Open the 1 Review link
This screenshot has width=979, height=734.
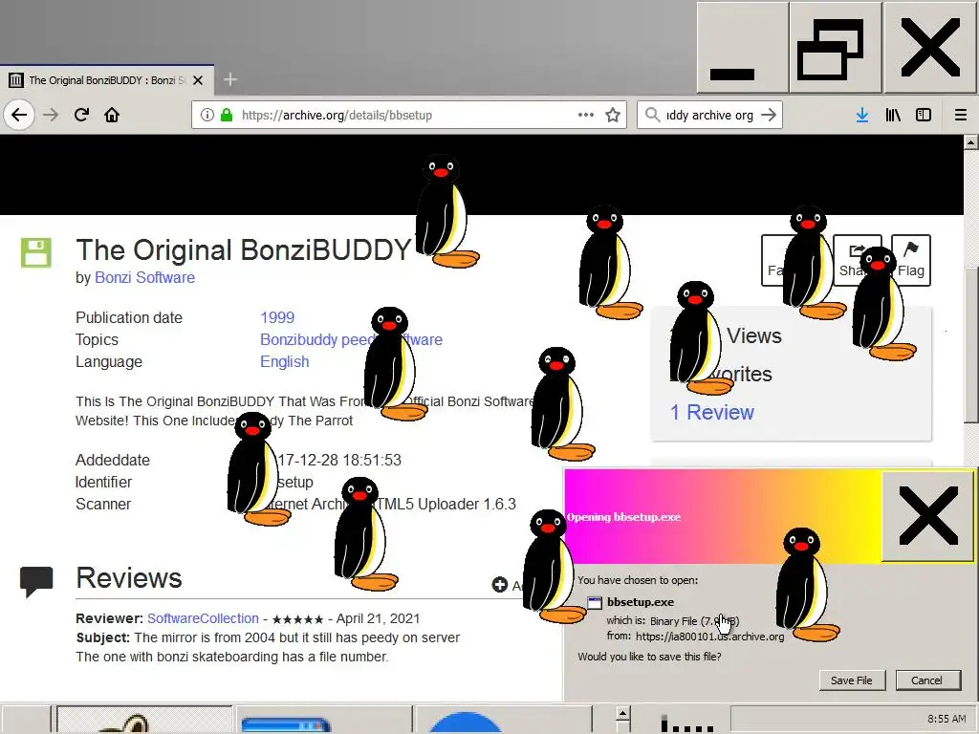(712, 412)
